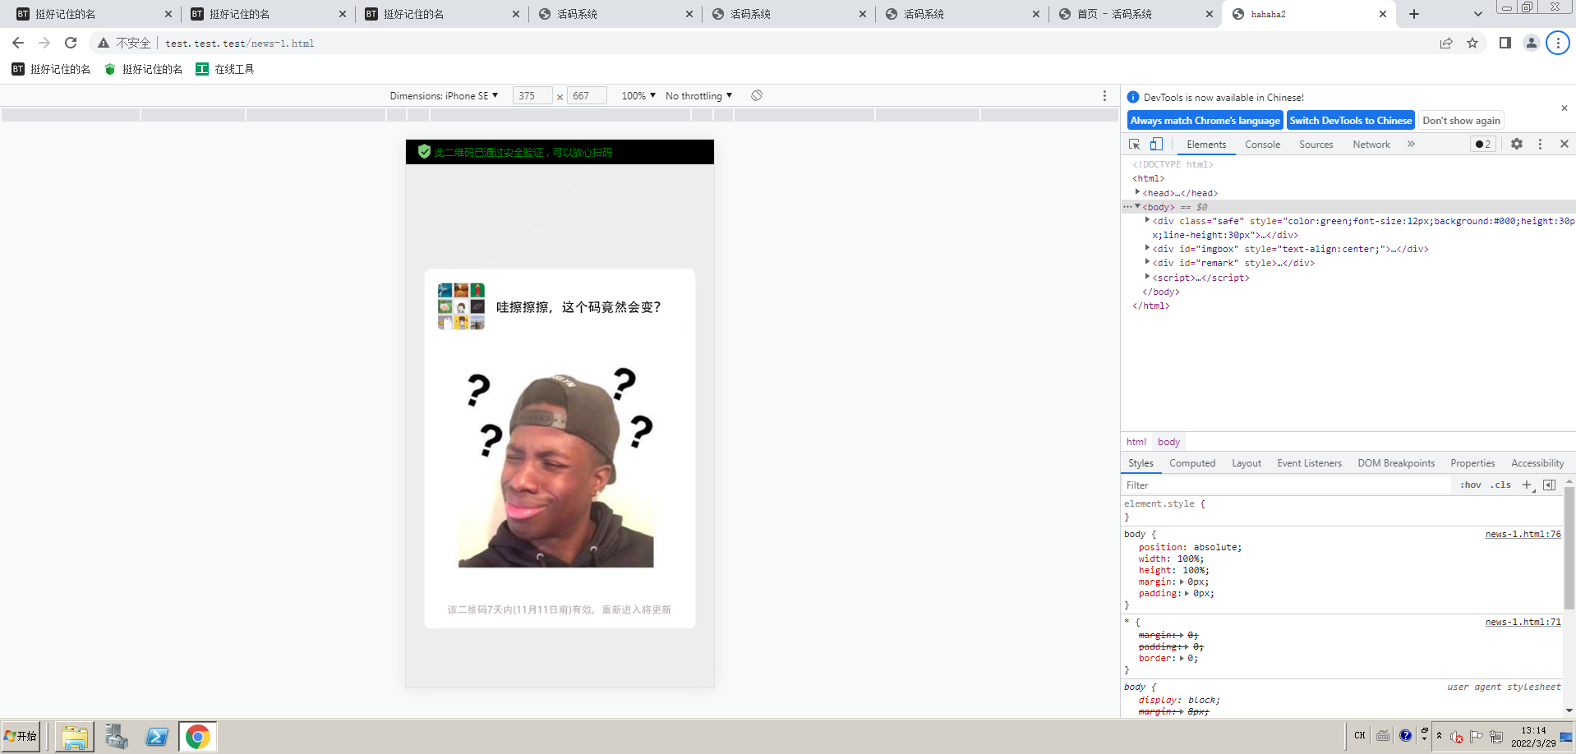This screenshot has height=754, width=1576.
Task: Click Always match Chrome's language button
Action: pyautogui.click(x=1205, y=120)
